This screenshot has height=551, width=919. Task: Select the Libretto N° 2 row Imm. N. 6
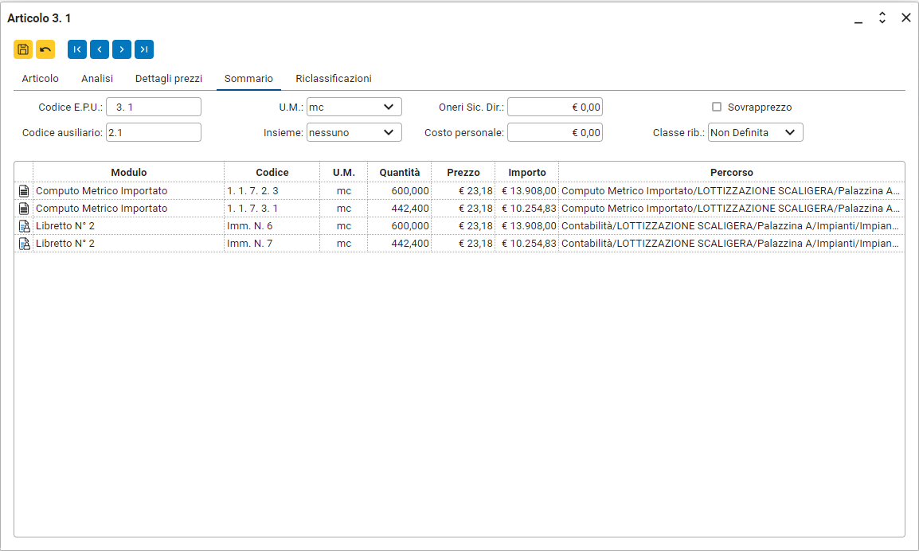pos(127,226)
